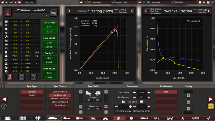This screenshot has width=215, height=121.
Task: Click the vs. 123 comparison button
Action: coord(8,13)
